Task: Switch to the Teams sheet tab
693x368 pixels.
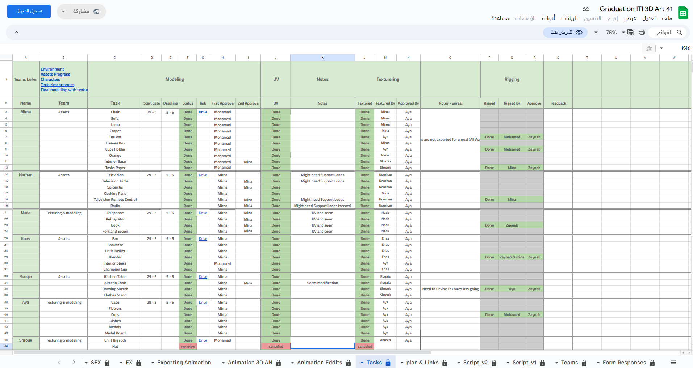Action: coord(569,363)
